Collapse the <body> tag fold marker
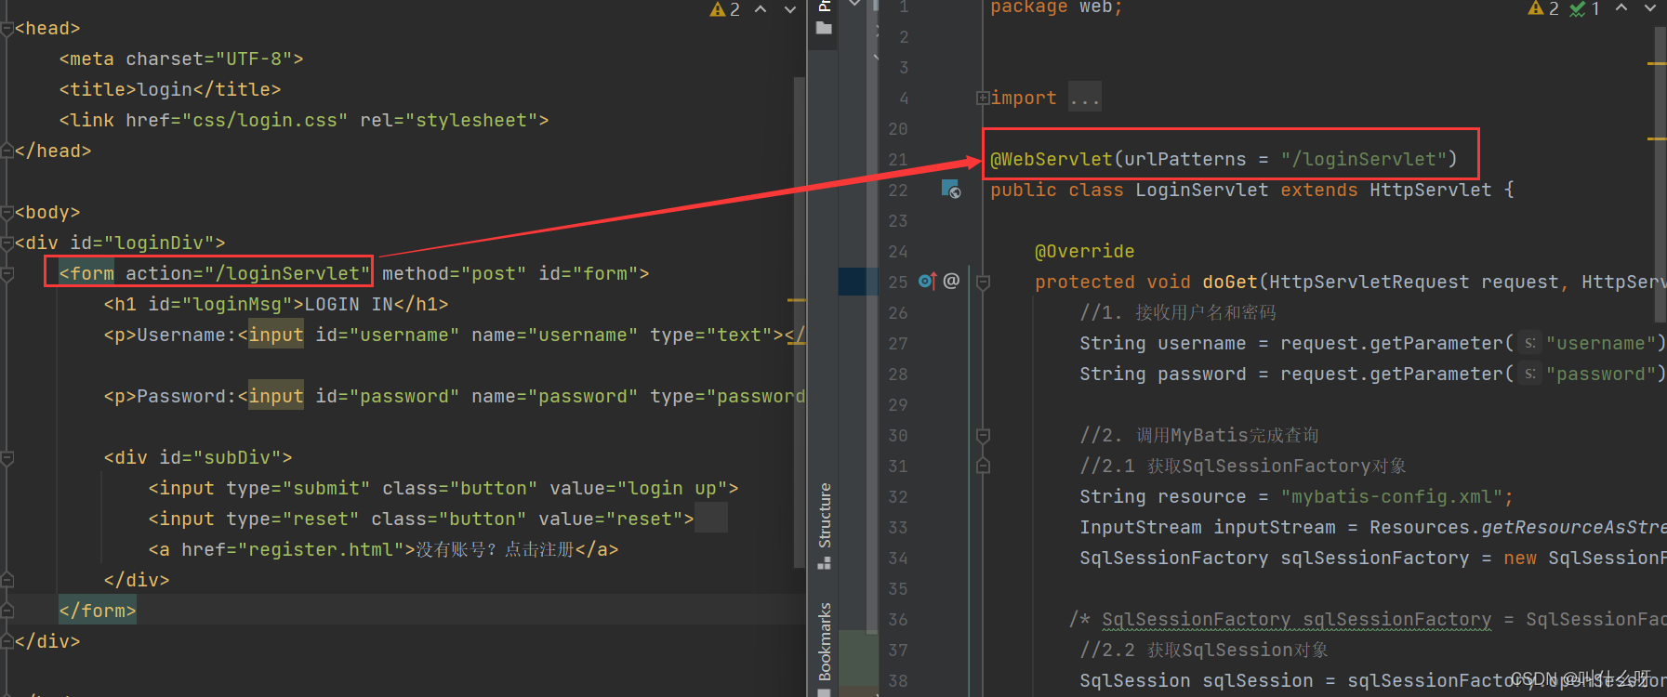This screenshot has width=1667, height=697. pos(7,213)
